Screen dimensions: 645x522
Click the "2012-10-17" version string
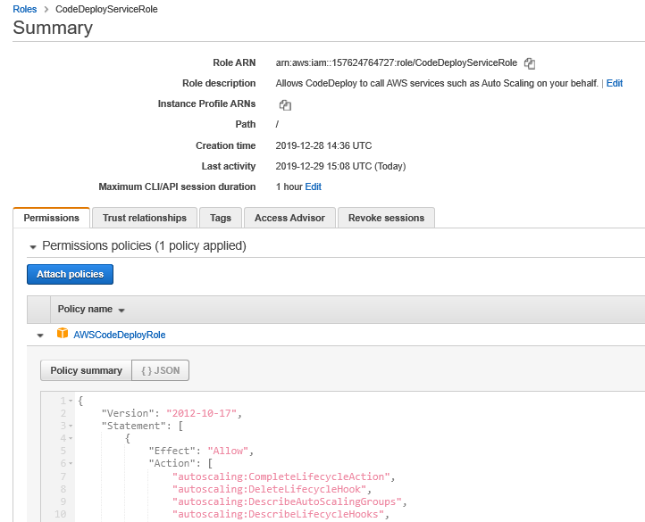[201, 413]
